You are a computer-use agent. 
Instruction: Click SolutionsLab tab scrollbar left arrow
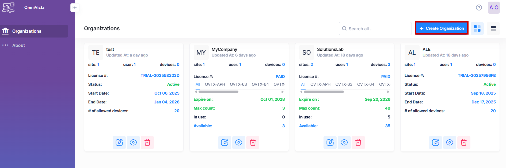(301, 92)
